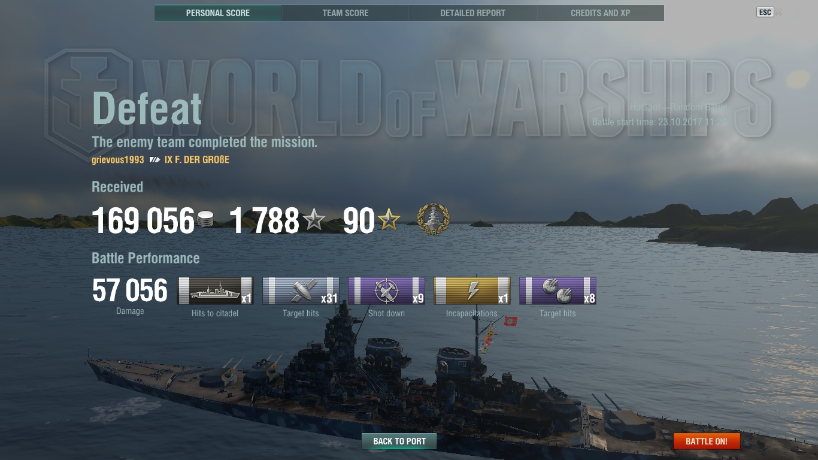The image size is (818, 460).
Task: Start another match with Battle On!
Action: pyautogui.click(x=707, y=441)
